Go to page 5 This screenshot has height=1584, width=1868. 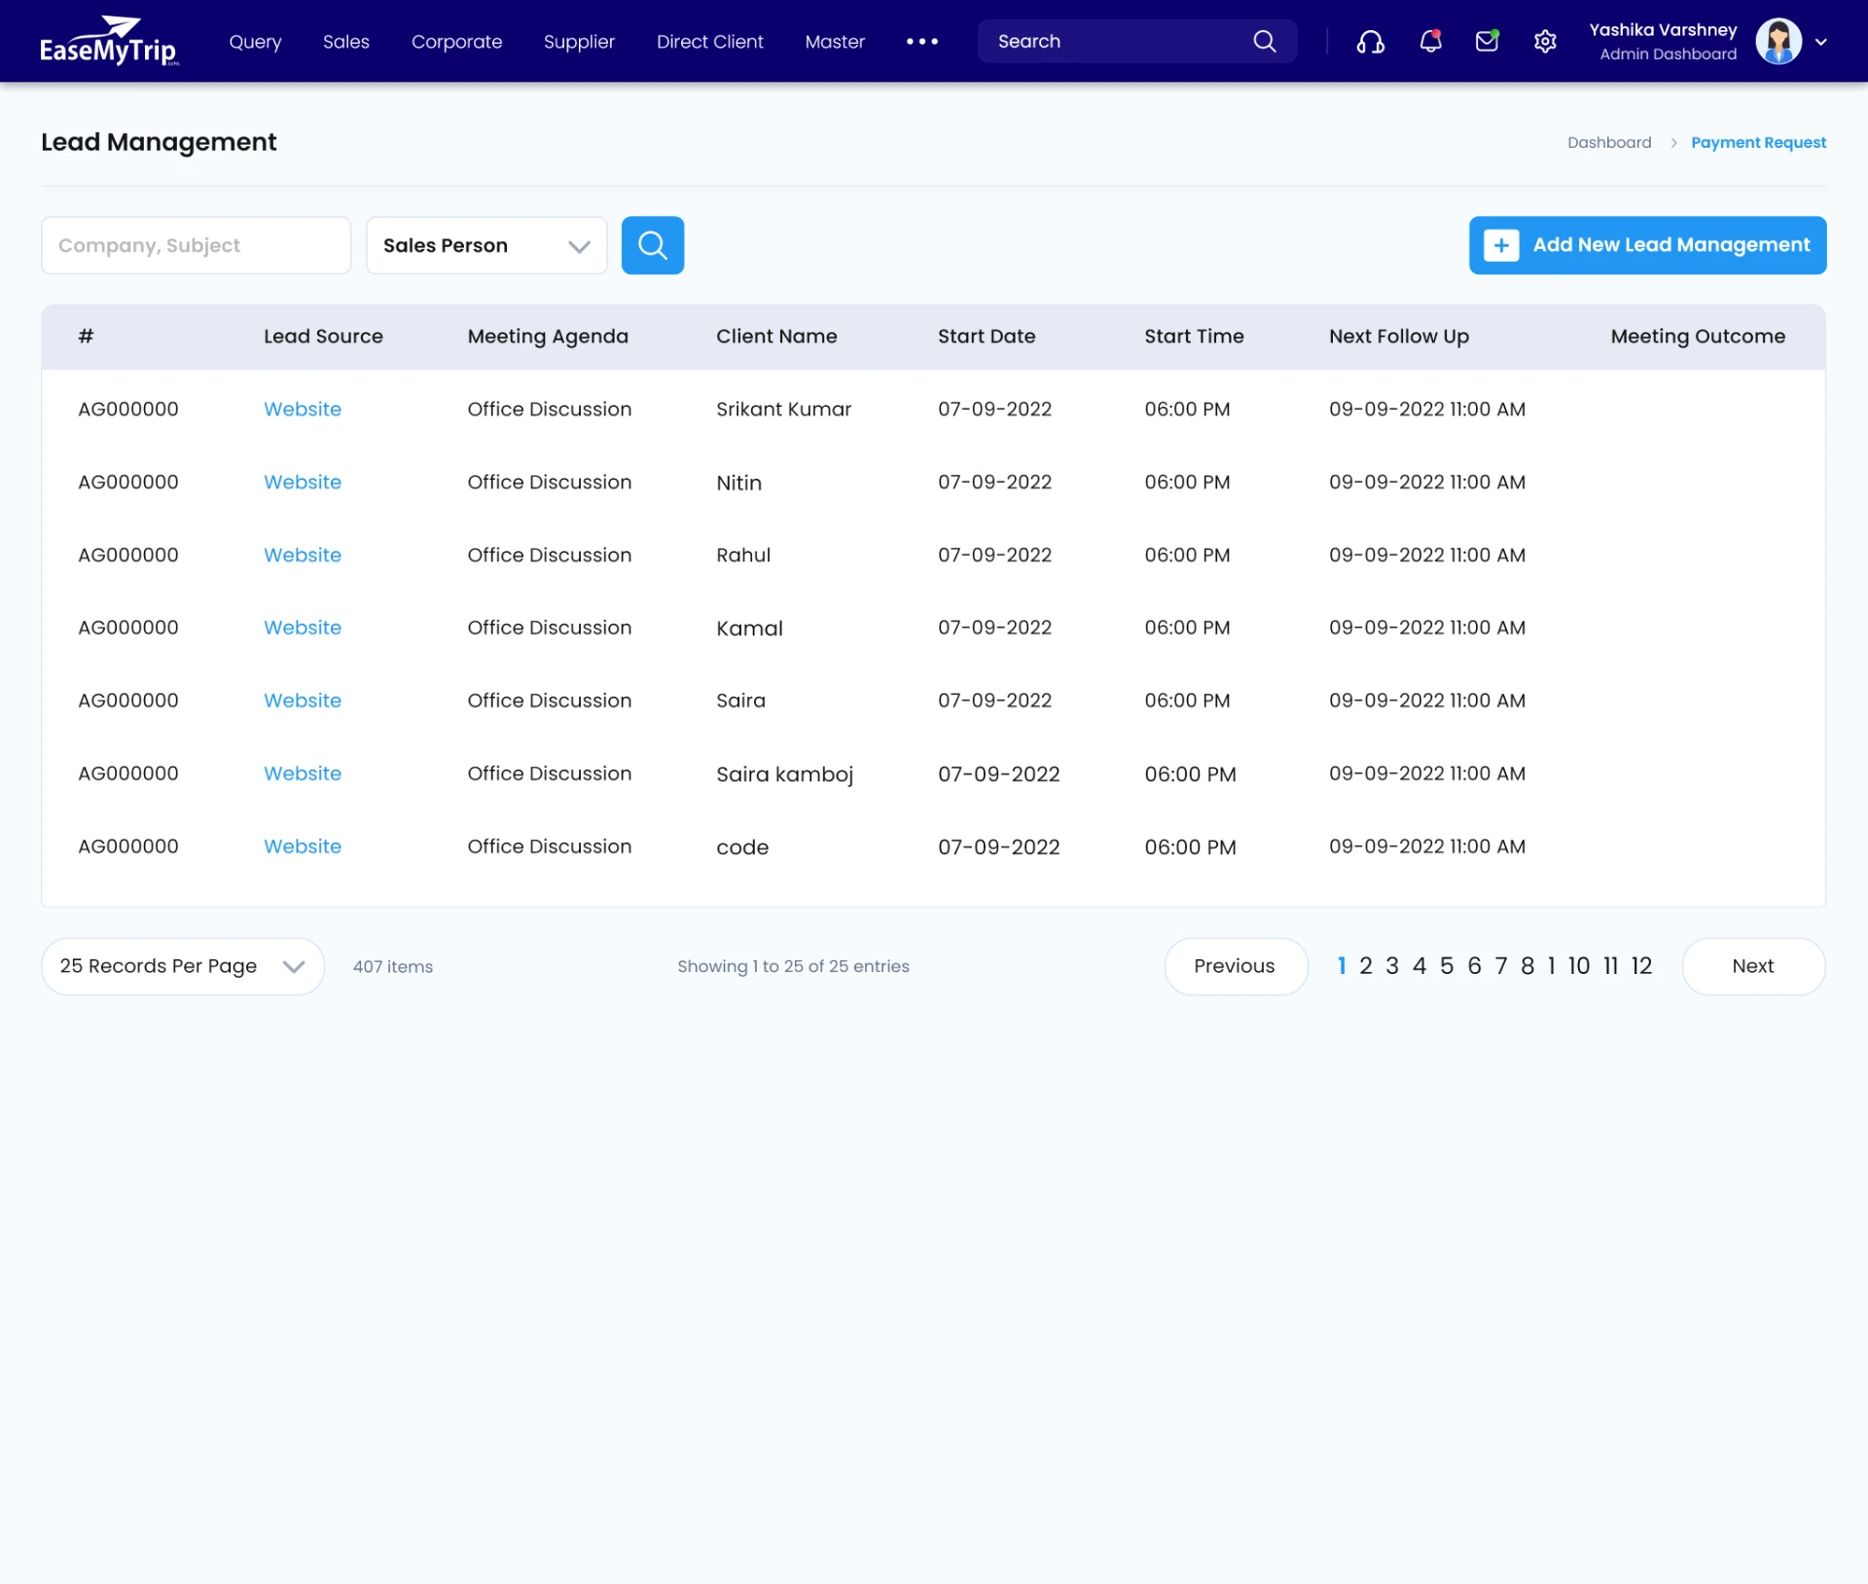1447,966
